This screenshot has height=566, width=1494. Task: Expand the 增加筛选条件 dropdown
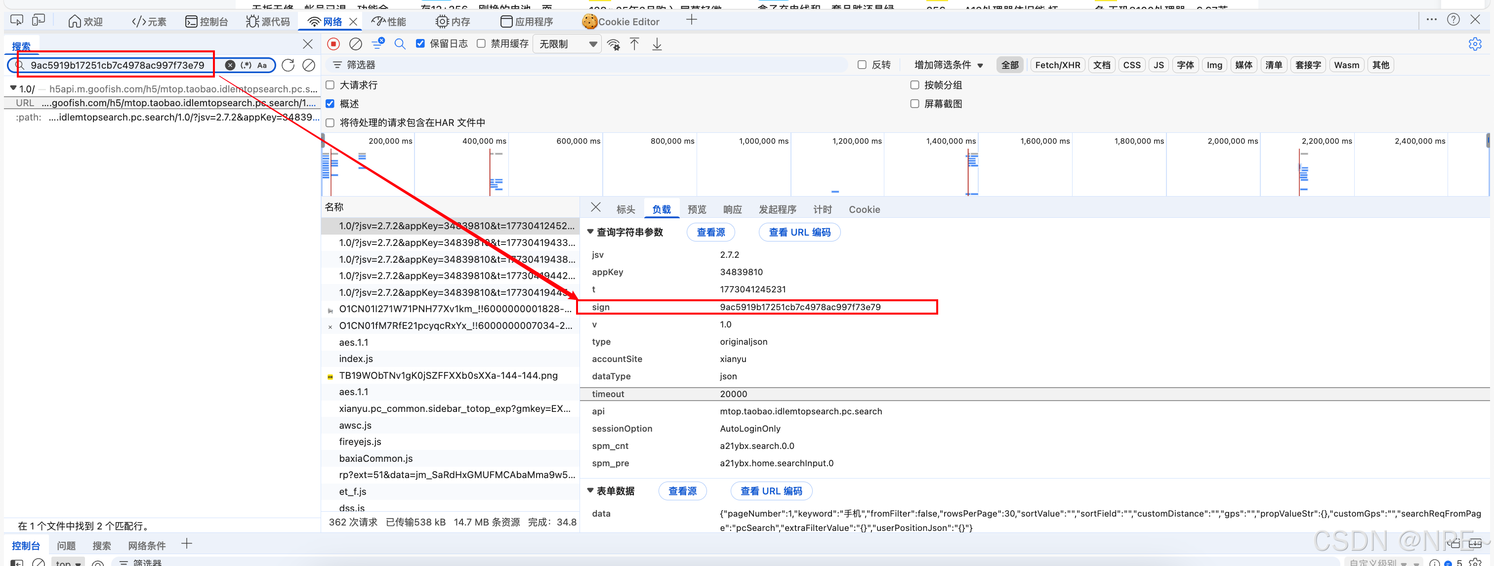(x=948, y=65)
